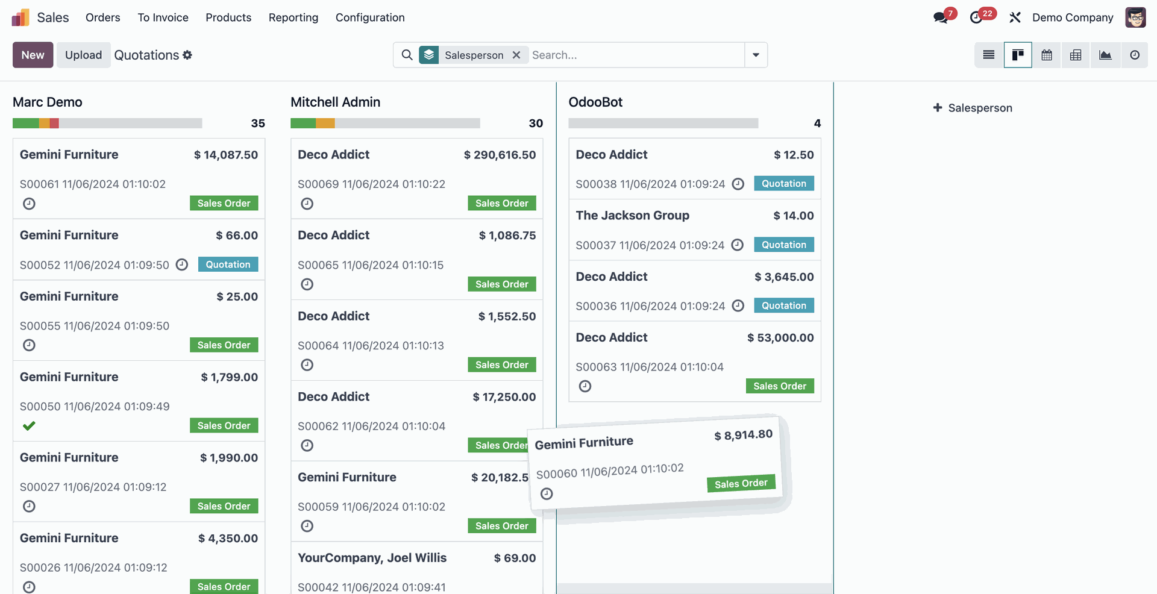Screen dimensions: 1157x594
Task: Click the Salesperson group-by layers icon
Action: [429, 55]
